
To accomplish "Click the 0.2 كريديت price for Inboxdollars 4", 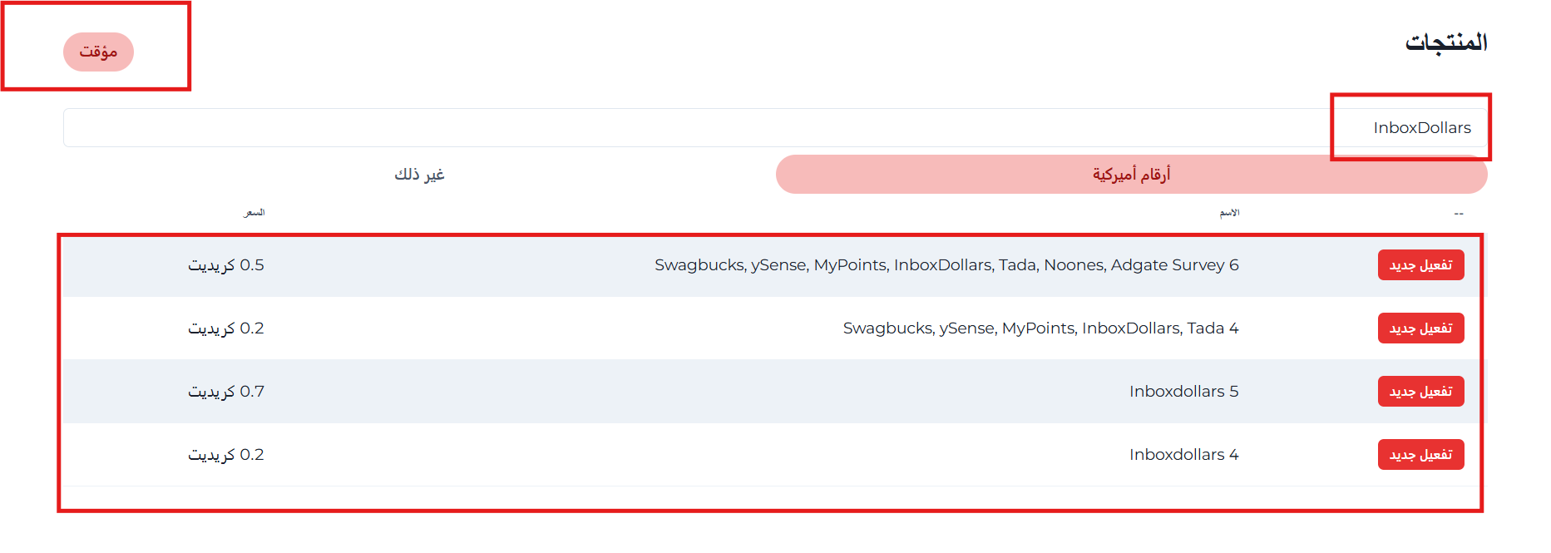I will coord(226,455).
